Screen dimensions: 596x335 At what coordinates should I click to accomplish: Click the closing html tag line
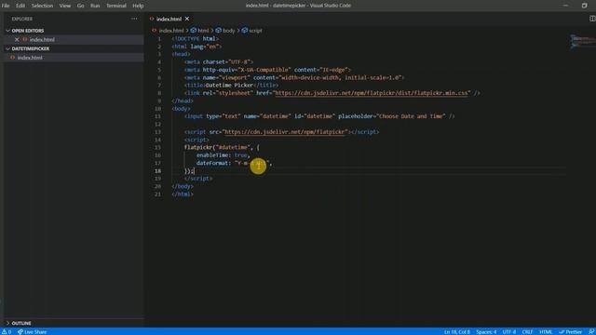pyautogui.click(x=183, y=194)
